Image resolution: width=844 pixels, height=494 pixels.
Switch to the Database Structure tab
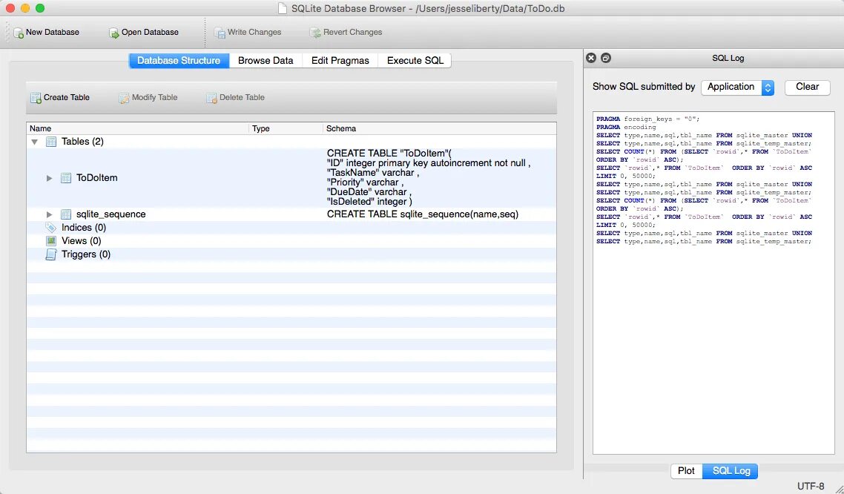[x=179, y=60]
